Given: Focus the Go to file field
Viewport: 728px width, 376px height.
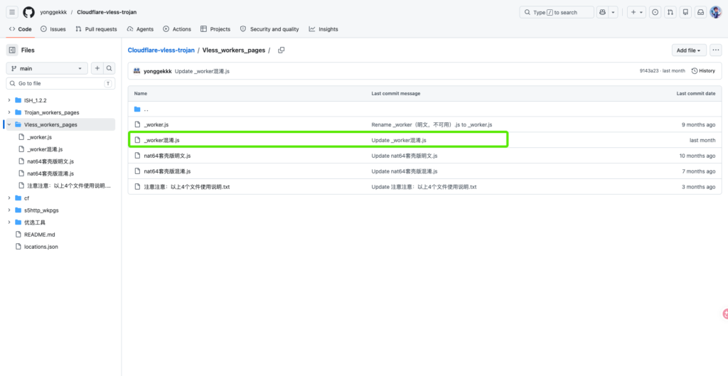Looking at the screenshot, I should point(60,84).
